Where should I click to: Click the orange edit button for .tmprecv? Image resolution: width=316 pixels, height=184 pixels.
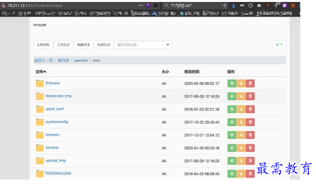click(x=241, y=135)
